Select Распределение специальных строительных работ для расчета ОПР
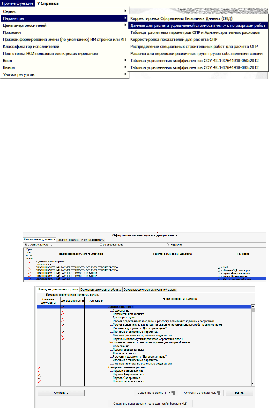Screen dimensions: 269x408 [x=194, y=46]
